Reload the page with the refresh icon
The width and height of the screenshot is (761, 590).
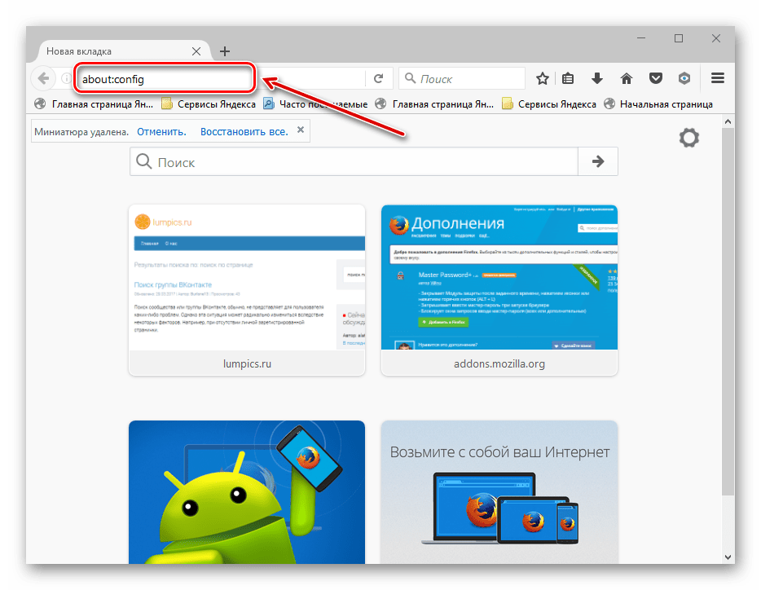pyautogui.click(x=379, y=78)
